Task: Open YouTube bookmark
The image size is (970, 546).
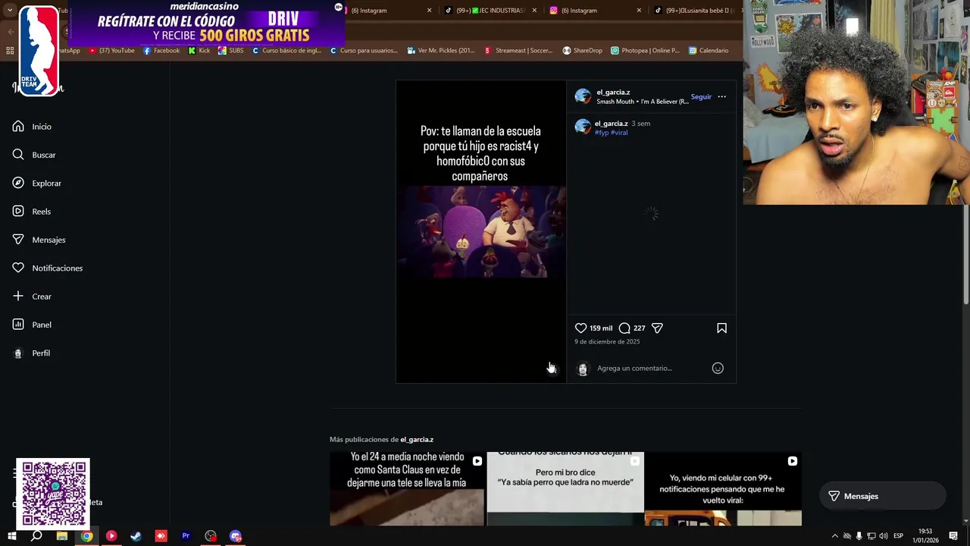Action: tap(111, 51)
